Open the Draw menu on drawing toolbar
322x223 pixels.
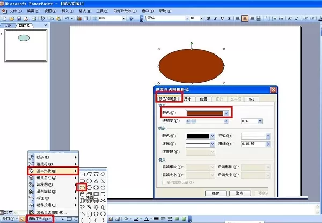tap(10, 219)
